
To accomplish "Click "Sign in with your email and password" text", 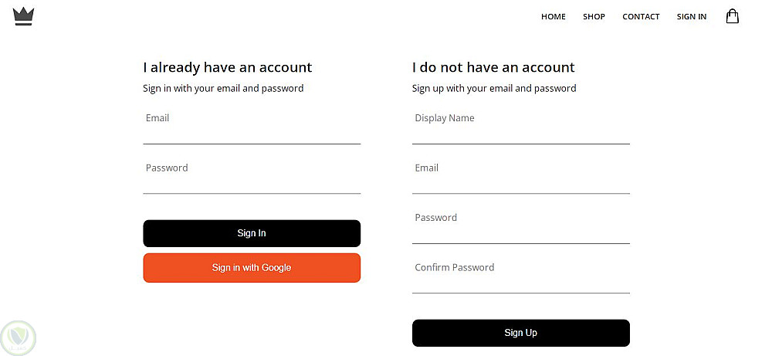I will coord(223,88).
